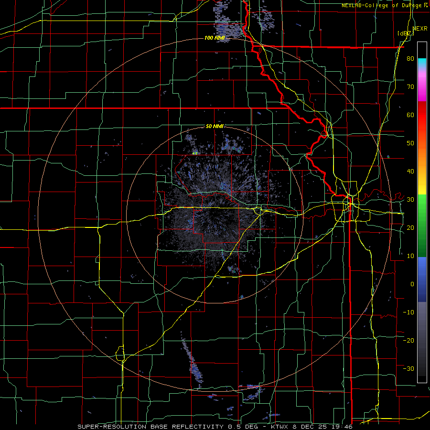Click the NEXR label at top right
This screenshot has width=430, height=430.
420,29
